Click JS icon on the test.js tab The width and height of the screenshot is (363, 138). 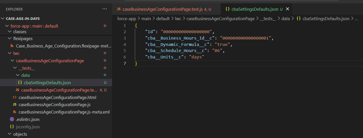(119, 9)
